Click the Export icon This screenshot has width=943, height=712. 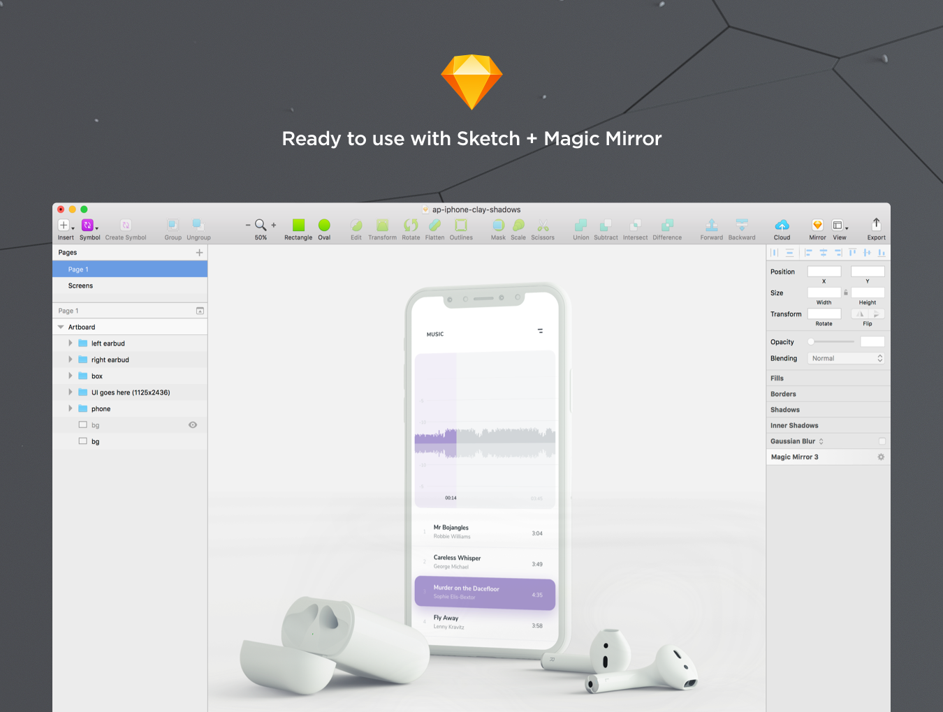(x=876, y=225)
